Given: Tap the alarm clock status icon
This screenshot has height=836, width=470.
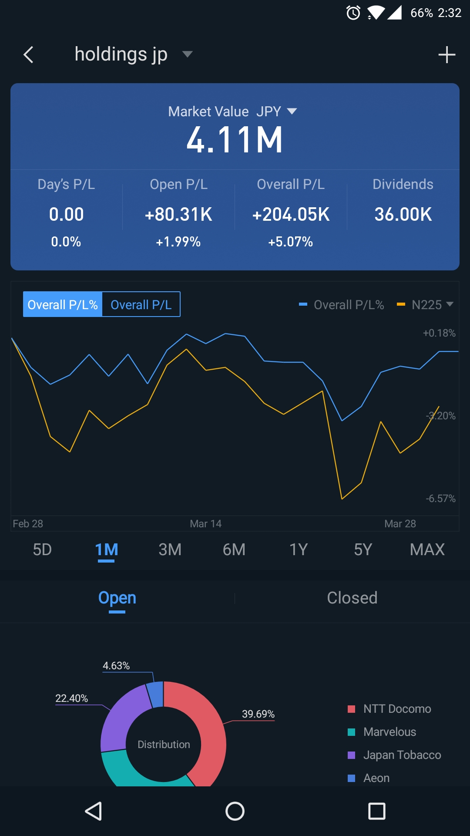Looking at the screenshot, I should coord(353,13).
